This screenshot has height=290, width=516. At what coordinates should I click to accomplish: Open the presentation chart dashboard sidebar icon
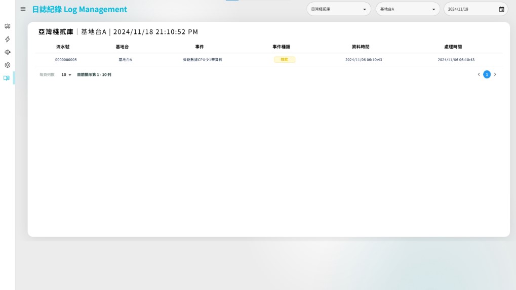[x=7, y=26]
